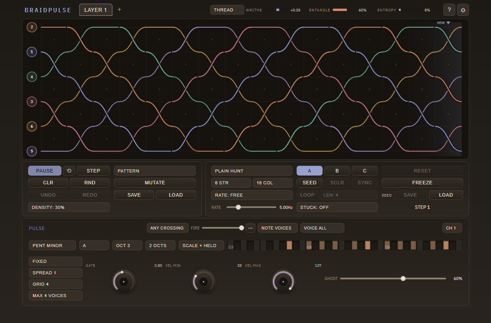Open the NOTE VOICES dropdown
Viewport: 491px width, 323px height.
pyautogui.click(x=278, y=228)
